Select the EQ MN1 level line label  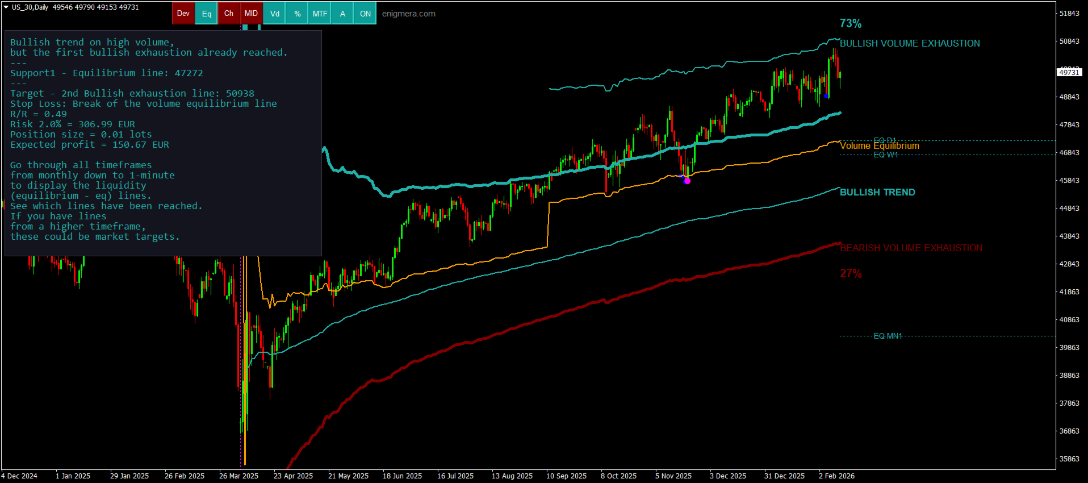pos(888,336)
